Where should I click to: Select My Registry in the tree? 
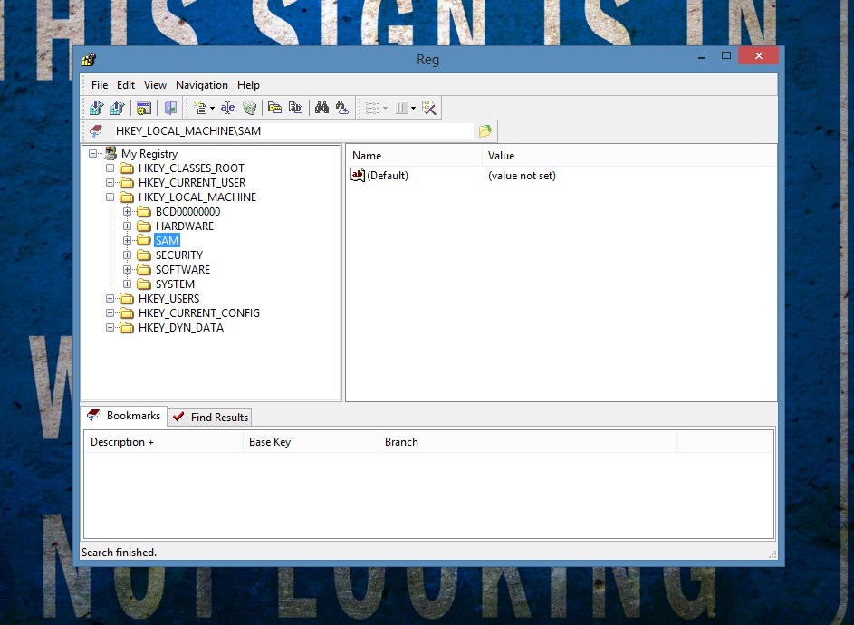pyautogui.click(x=149, y=154)
